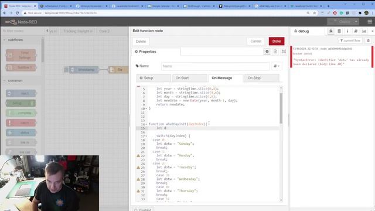The image size is (375, 211).
Task: Fold code at line 14 arrow
Action: (146, 124)
